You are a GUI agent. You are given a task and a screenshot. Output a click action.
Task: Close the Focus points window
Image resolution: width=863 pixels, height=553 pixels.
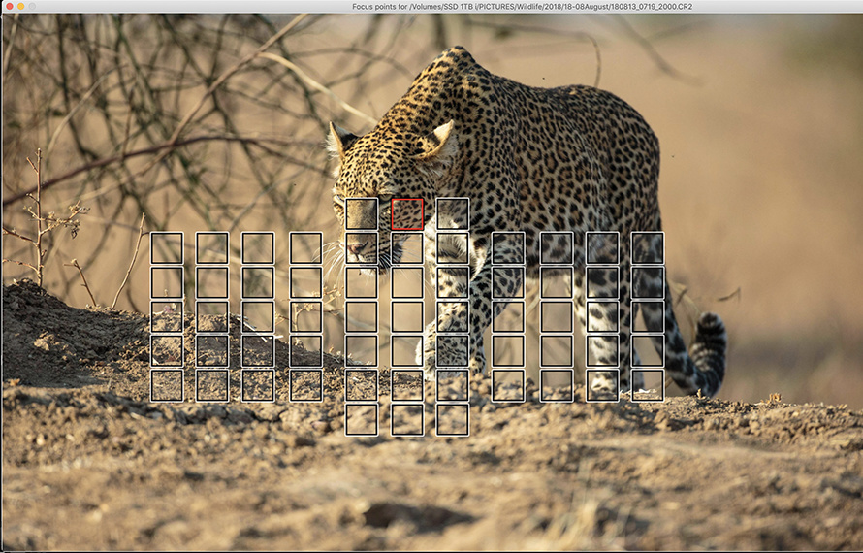tap(10, 6)
